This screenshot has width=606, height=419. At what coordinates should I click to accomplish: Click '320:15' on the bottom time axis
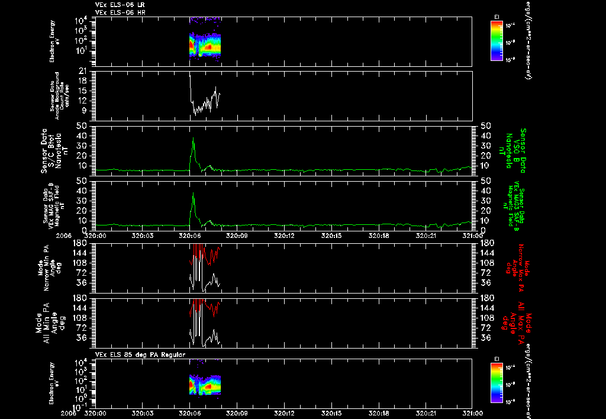(x=331, y=413)
